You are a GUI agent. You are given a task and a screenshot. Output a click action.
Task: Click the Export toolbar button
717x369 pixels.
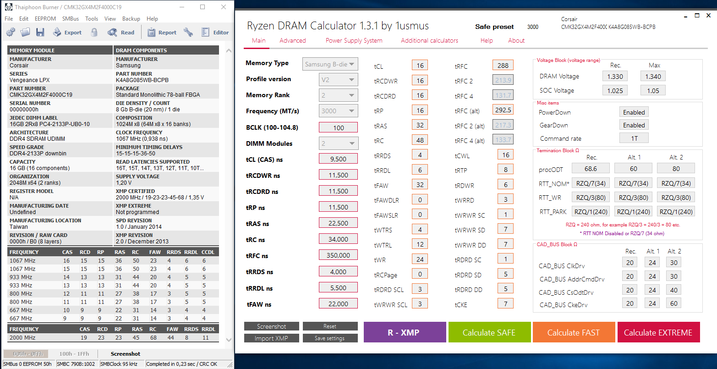point(67,33)
